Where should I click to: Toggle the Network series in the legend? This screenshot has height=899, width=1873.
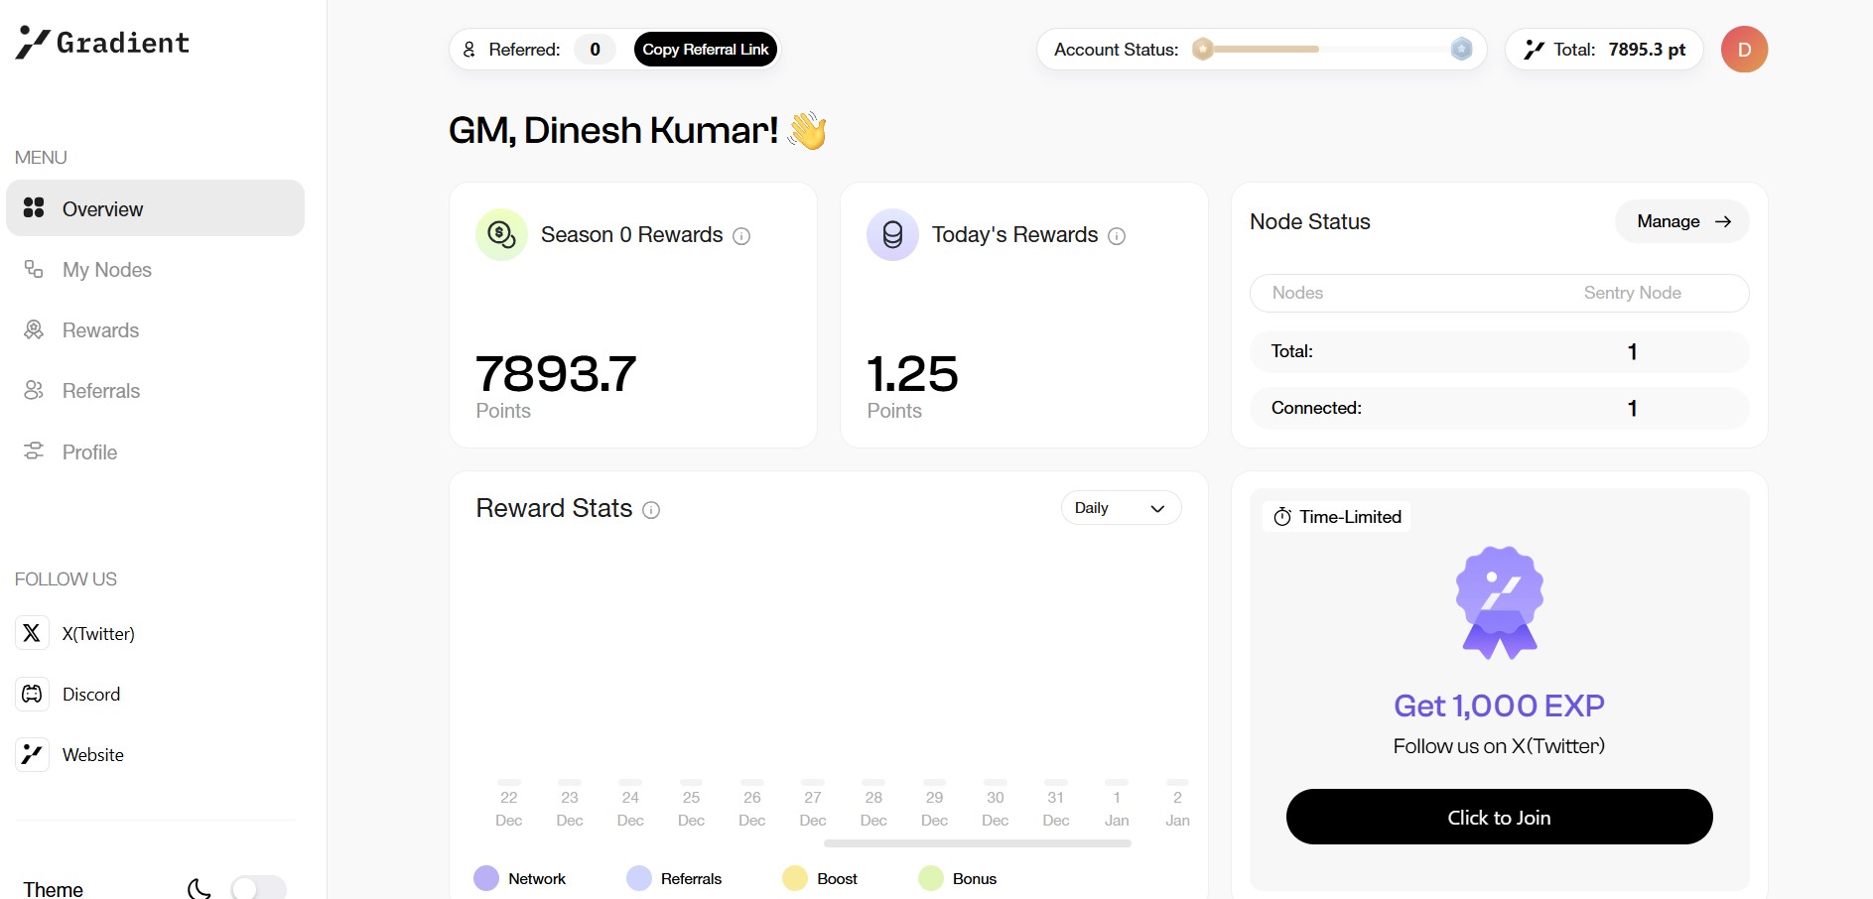click(x=486, y=878)
